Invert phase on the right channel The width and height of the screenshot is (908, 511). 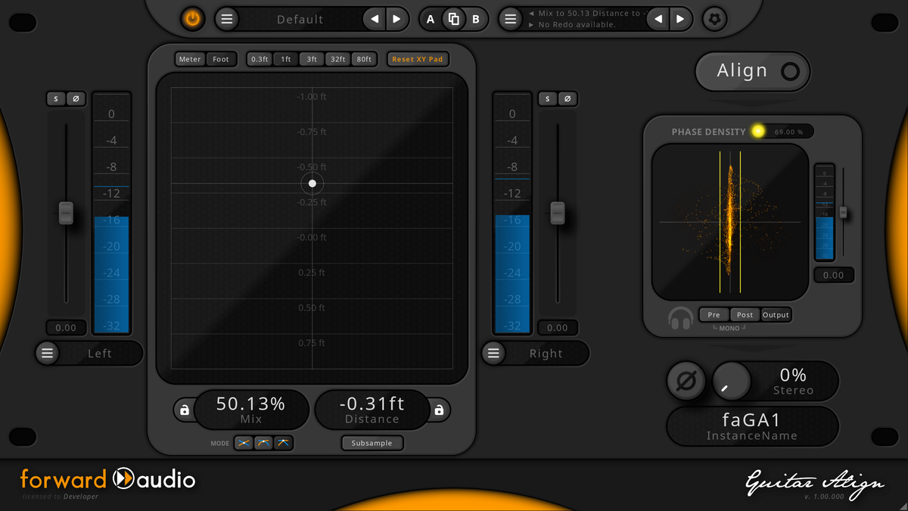click(x=567, y=99)
